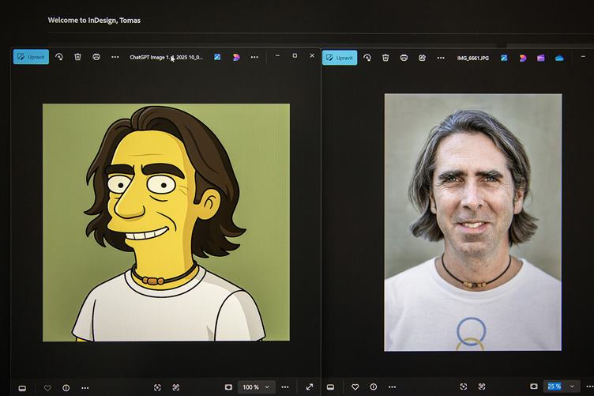This screenshot has height=396, width=594.
Task: Open bottom-left ellipsis menu in IMG_6661.JPG window
Action: coord(392,387)
